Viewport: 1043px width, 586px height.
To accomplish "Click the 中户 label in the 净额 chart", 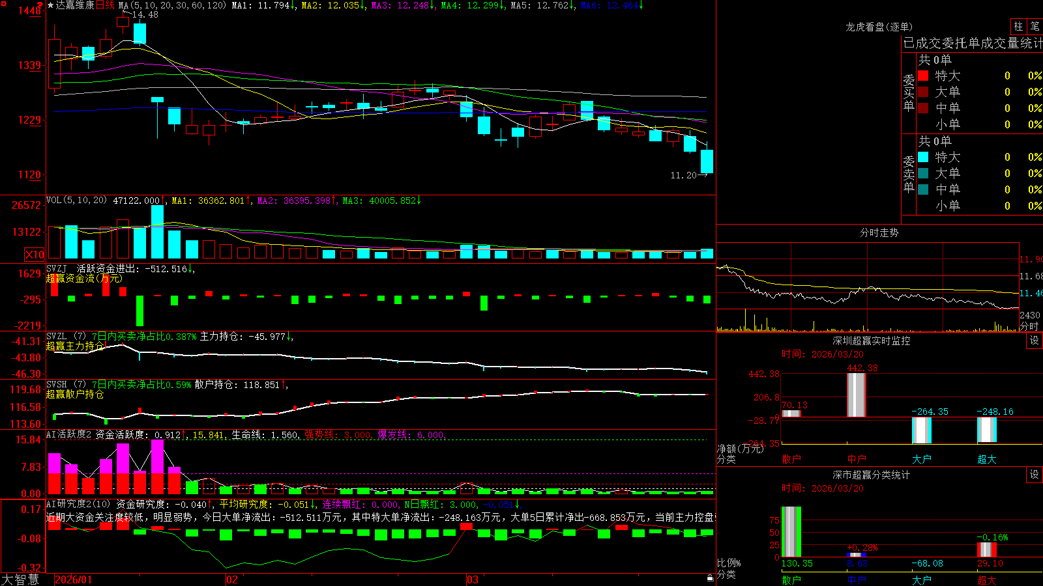I will (857, 459).
